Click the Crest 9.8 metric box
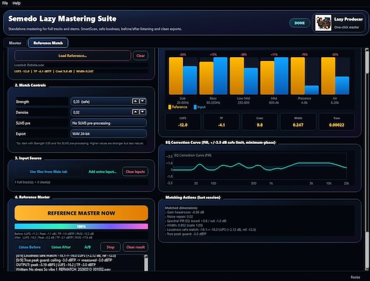This screenshot has width=370, height=281. click(x=260, y=122)
